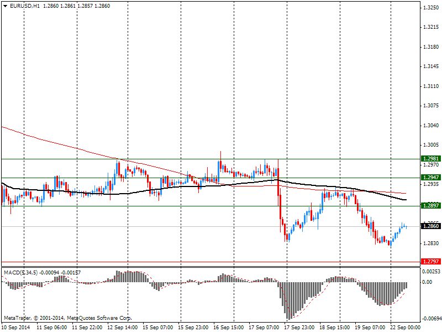This screenshot has width=442, height=332.
Task: Select the 1.2935 price axis value
Action: pos(431,184)
